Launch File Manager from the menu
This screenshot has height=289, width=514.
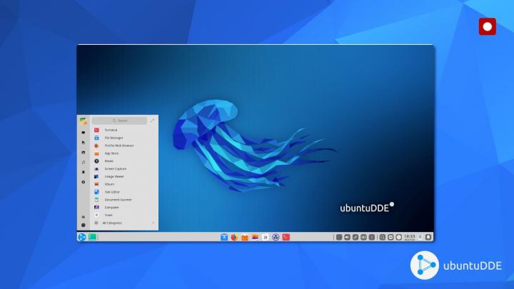click(114, 138)
